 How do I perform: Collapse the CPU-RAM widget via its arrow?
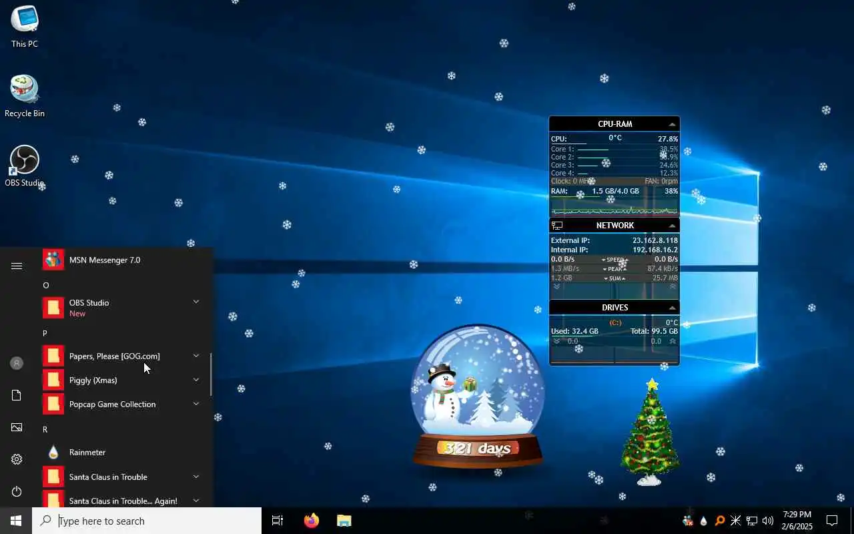672,124
